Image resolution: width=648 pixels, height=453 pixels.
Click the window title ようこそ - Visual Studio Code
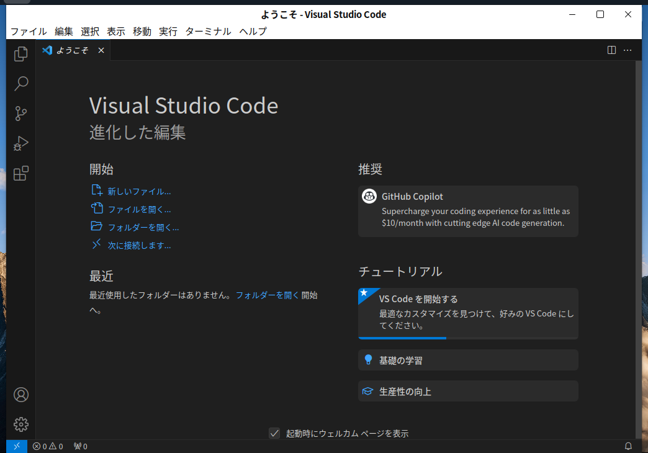323,14
